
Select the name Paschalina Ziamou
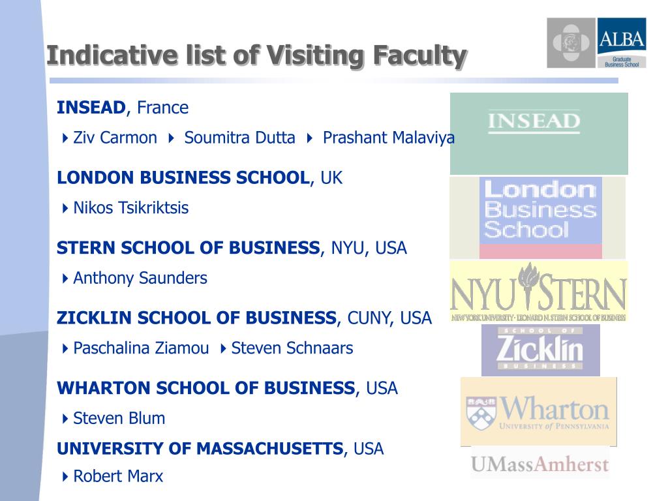point(141,348)
